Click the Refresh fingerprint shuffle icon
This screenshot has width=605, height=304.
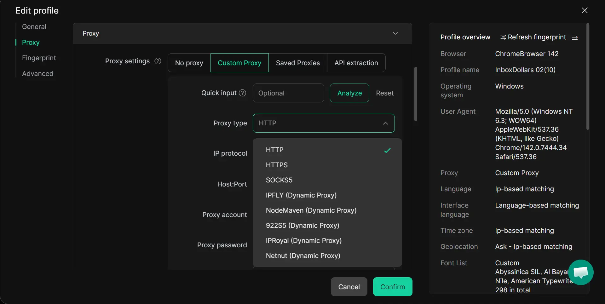(x=503, y=37)
